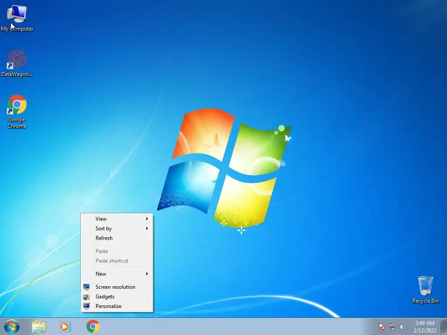Select the My Computer desktop icon
Image resolution: width=447 pixels, height=335 pixels.
(17, 18)
